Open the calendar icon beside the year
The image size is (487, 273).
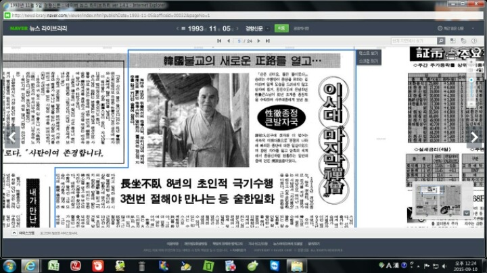(183, 28)
